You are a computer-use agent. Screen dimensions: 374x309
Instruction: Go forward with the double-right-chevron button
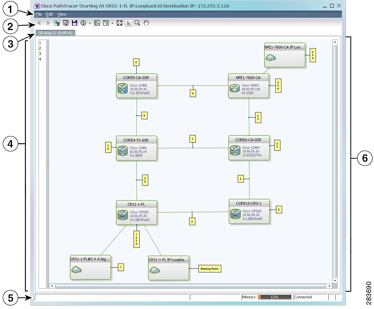coord(48,23)
